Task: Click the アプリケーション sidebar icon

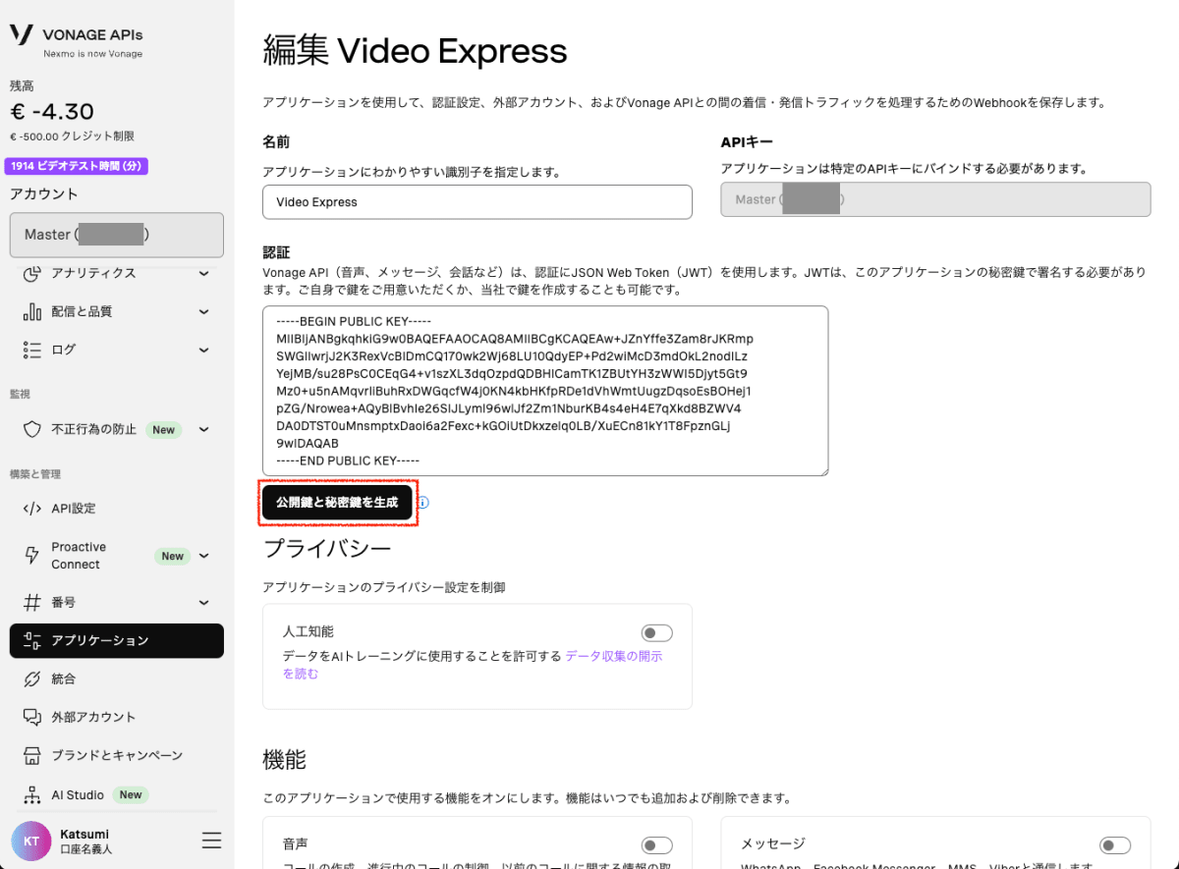Action: coord(32,640)
